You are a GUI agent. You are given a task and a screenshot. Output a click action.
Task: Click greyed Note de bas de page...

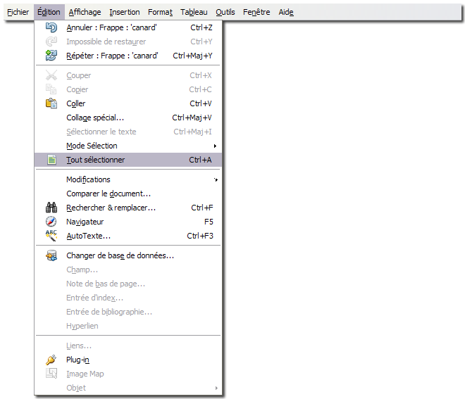(x=128, y=284)
